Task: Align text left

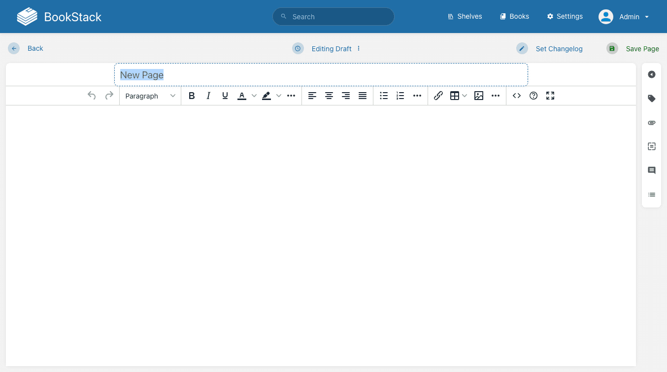Action: (x=312, y=96)
